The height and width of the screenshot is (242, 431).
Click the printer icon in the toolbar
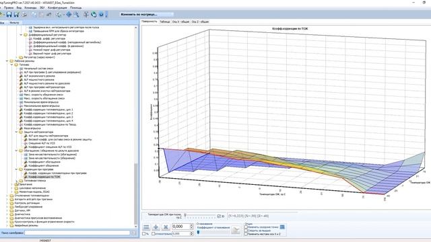pos(24,14)
